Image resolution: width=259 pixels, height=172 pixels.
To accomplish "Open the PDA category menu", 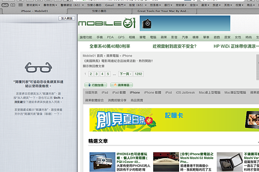I will tap(110, 37).
